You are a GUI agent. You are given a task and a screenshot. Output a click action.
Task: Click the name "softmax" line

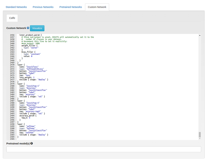click(27, 126)
